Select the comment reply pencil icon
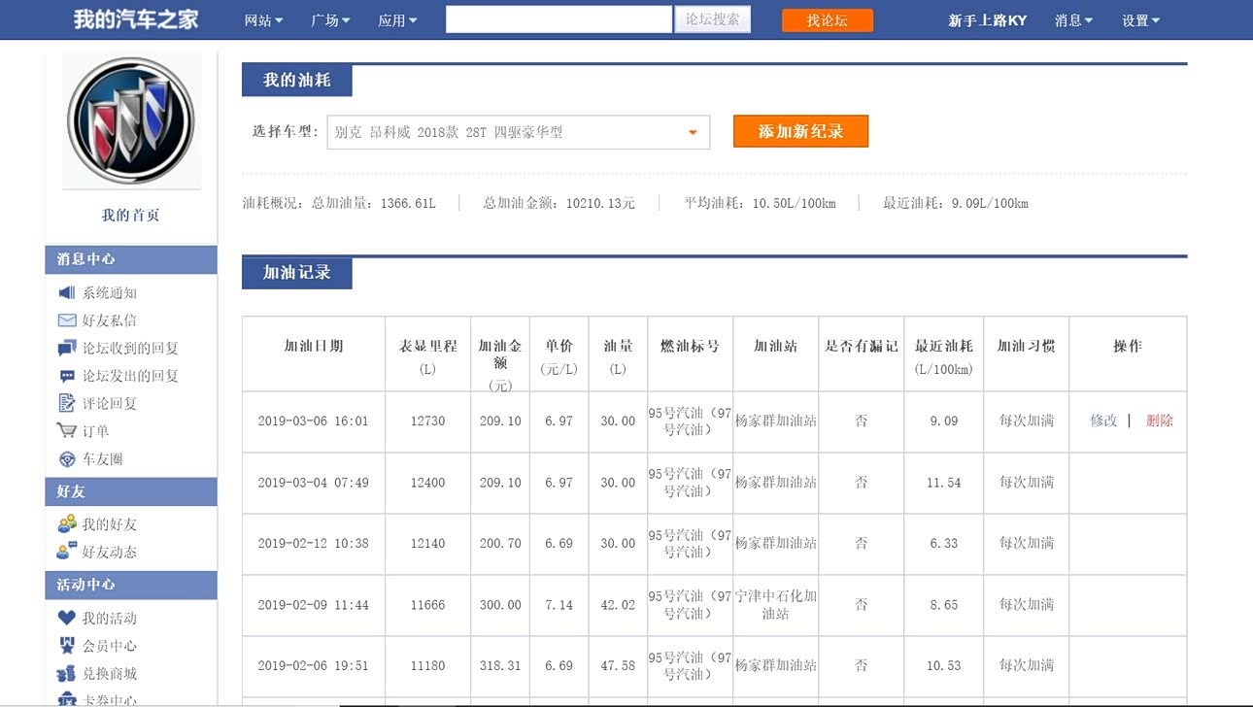 [x=66, y=403]
